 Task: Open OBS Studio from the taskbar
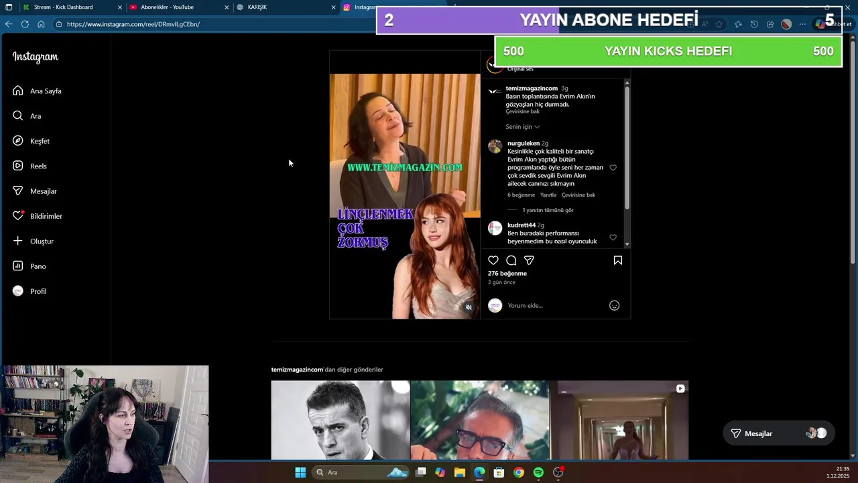tap(558, 472)
